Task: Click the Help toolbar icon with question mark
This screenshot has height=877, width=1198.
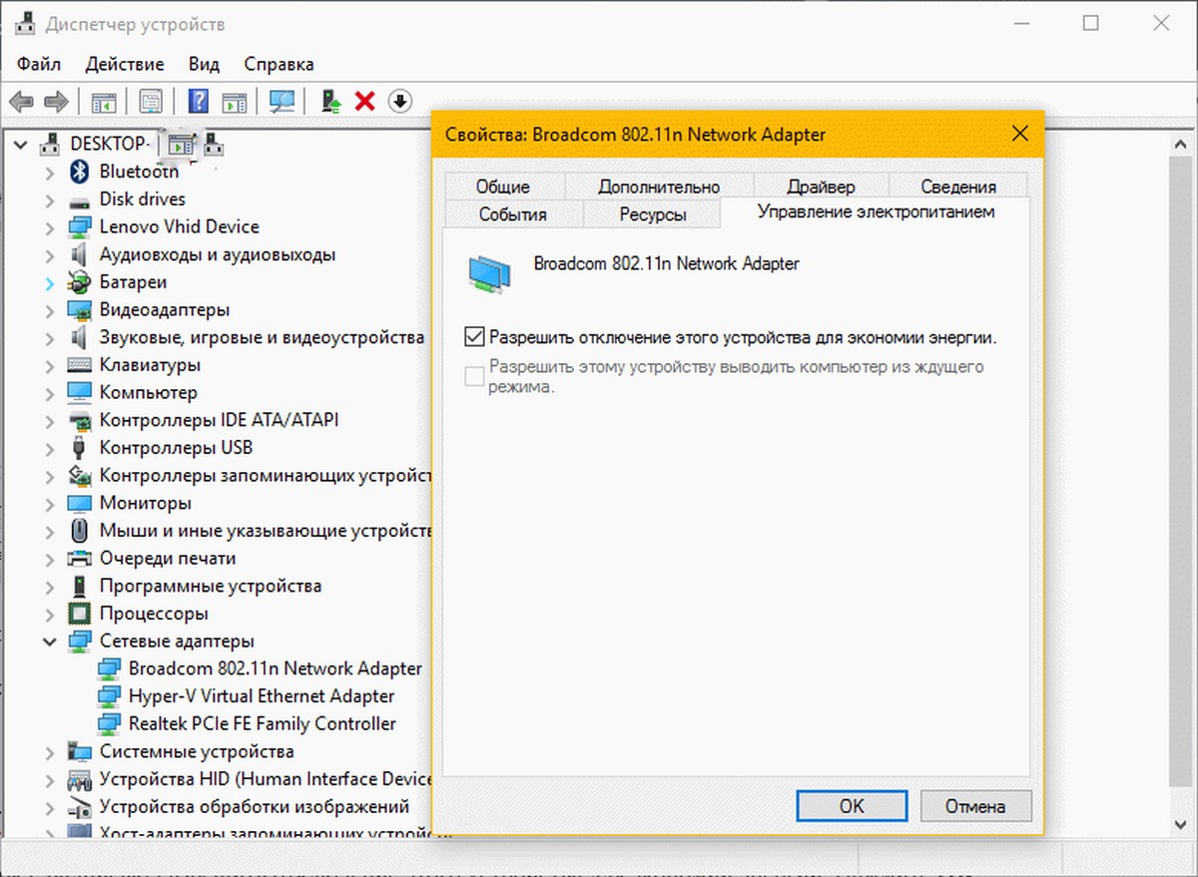Action: (x=199, y=101)
